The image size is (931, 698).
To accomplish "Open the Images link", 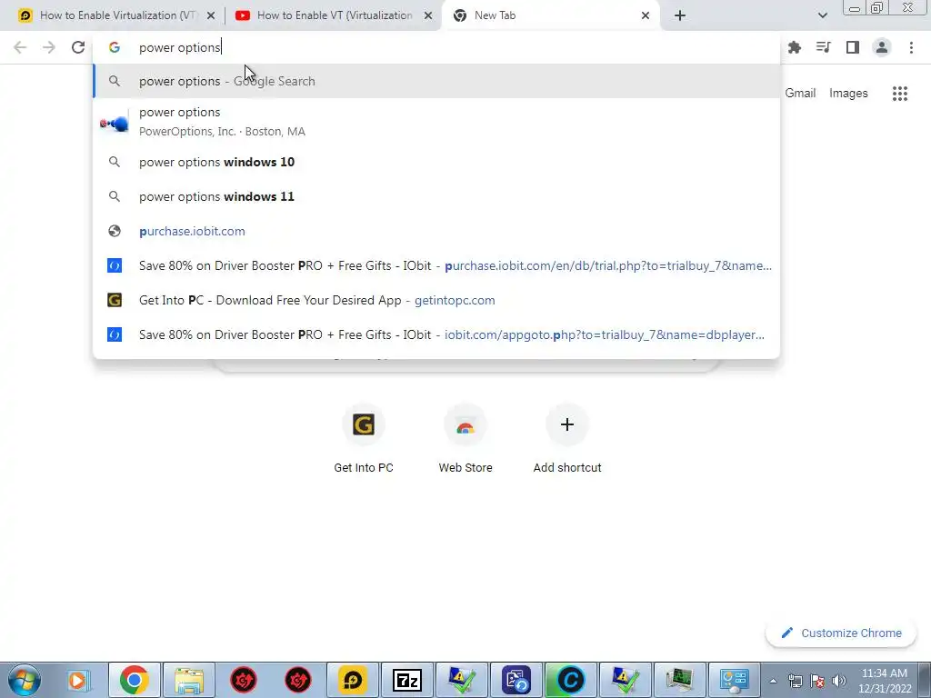I will [x=848, y=94].
